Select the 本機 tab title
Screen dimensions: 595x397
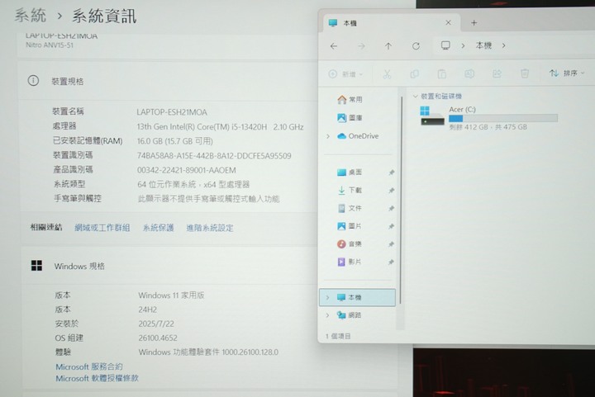[x=350, y=23]
